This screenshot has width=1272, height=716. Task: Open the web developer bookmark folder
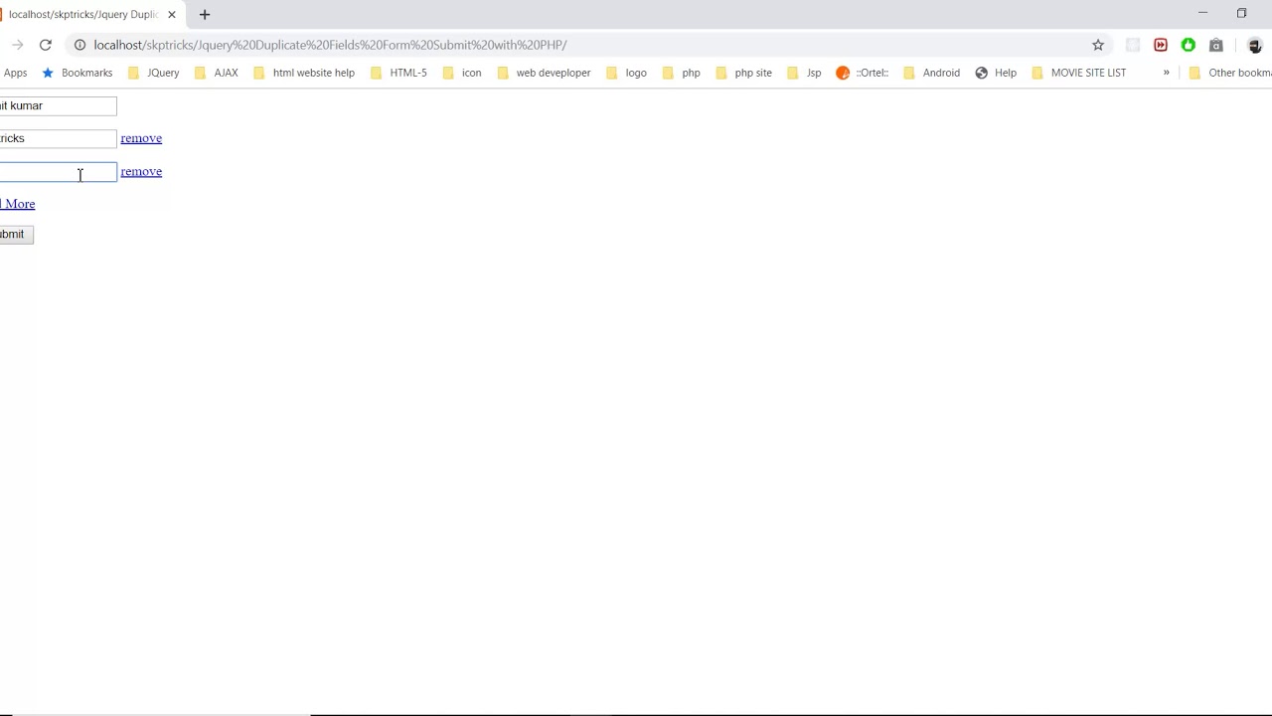point(544,73)
